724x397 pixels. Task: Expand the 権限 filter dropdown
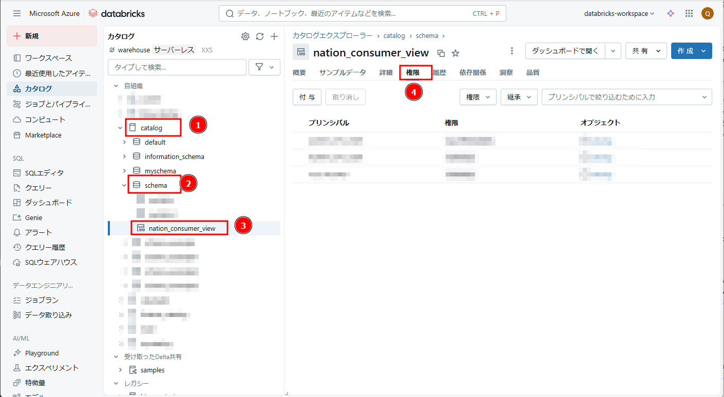478,97
